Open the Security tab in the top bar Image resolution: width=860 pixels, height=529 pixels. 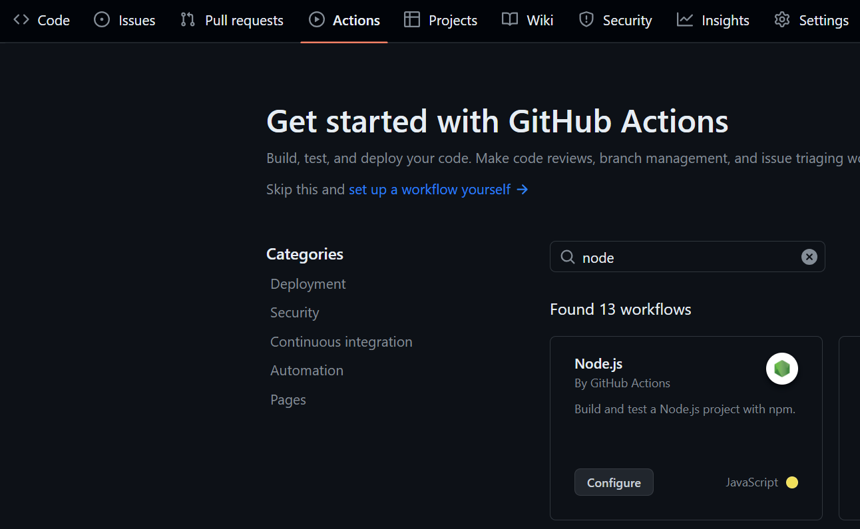point(615,20)
